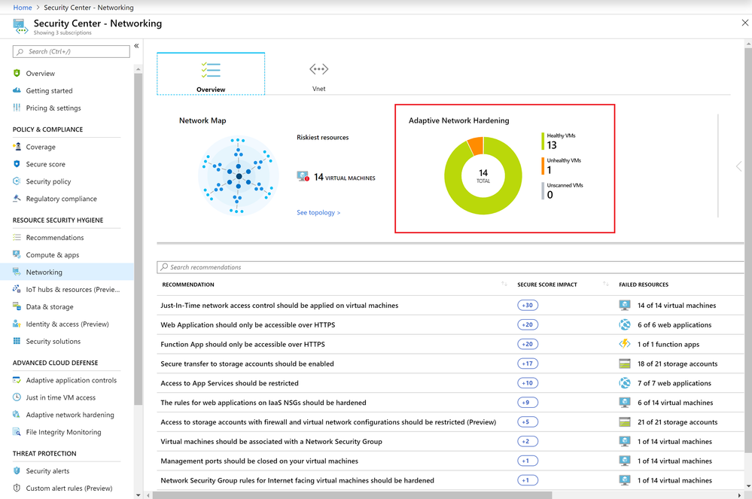Click the sidebar Search (Ctrl+/) field
The height and width of the screenshot is (499, 752).
(71, 51)
